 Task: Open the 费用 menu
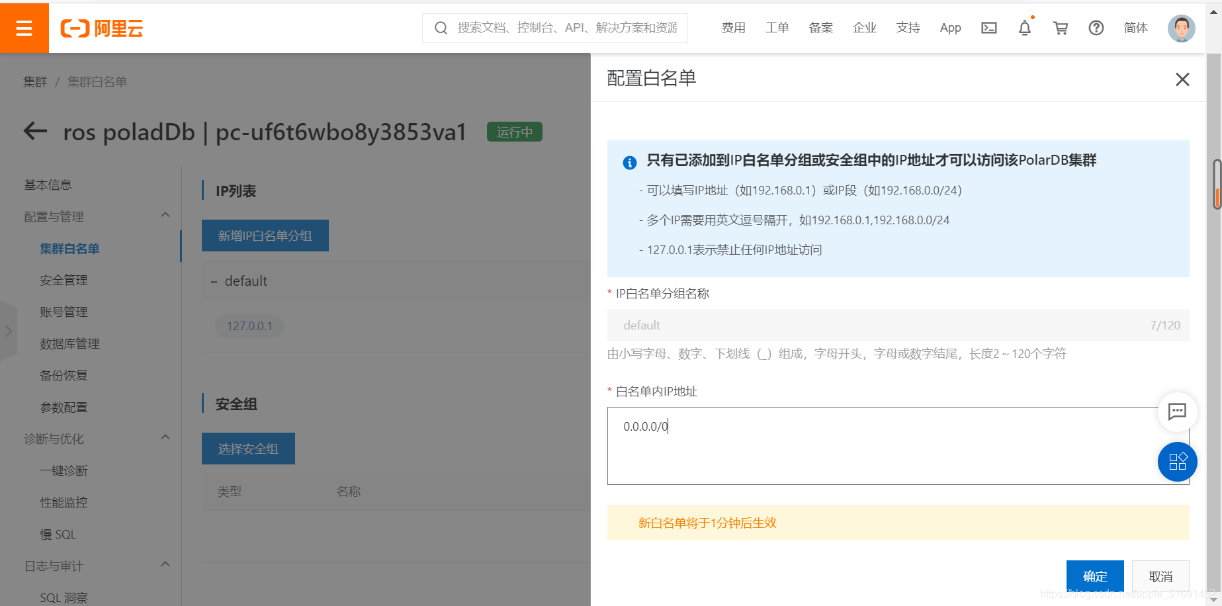click(733, 28)
